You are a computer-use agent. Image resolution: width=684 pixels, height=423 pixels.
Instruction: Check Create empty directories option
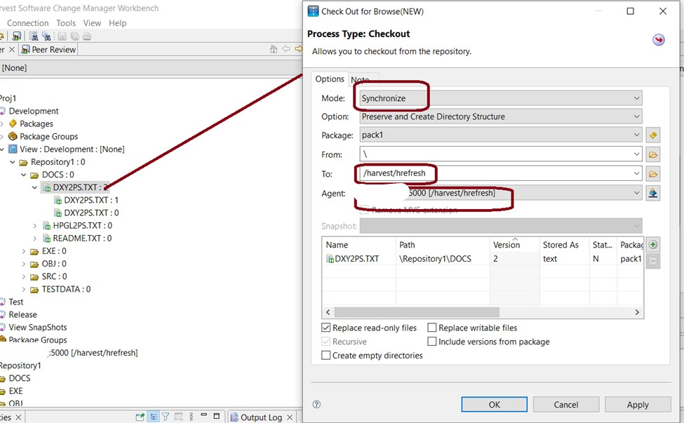tap(326, 356)
